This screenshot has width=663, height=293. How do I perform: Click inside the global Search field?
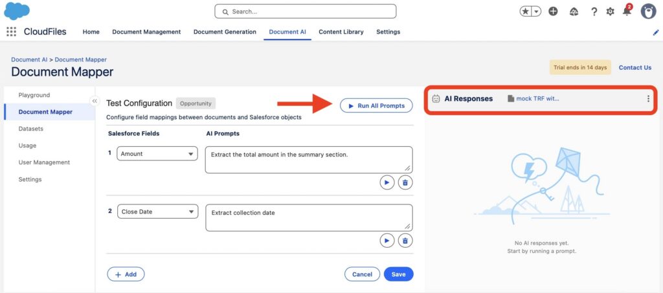click(x=306, y=12)
